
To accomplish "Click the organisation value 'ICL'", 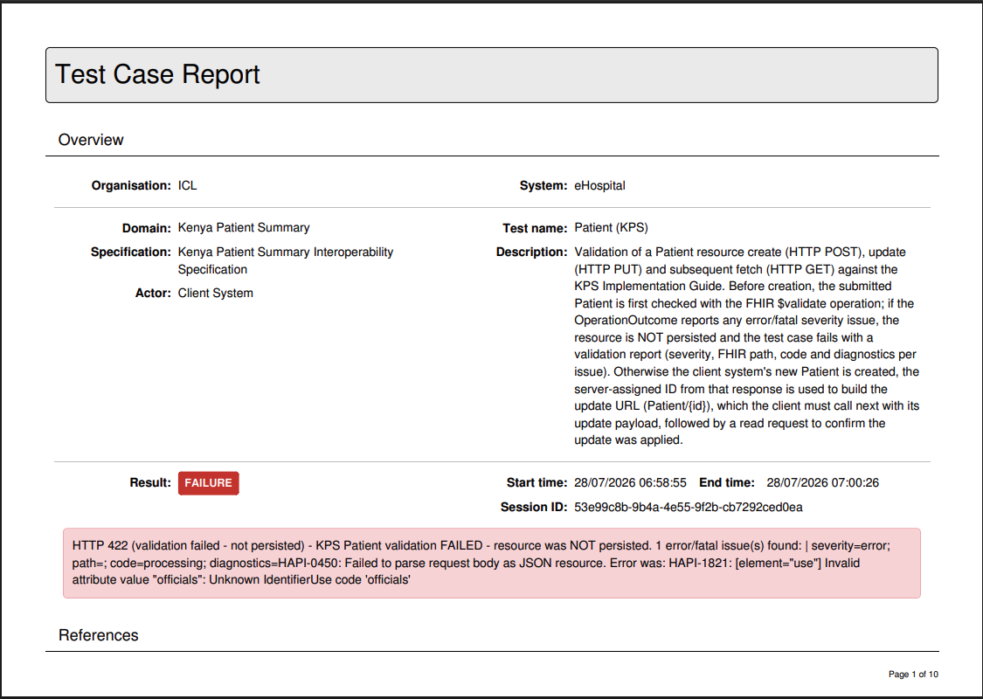I will (188, 185).
